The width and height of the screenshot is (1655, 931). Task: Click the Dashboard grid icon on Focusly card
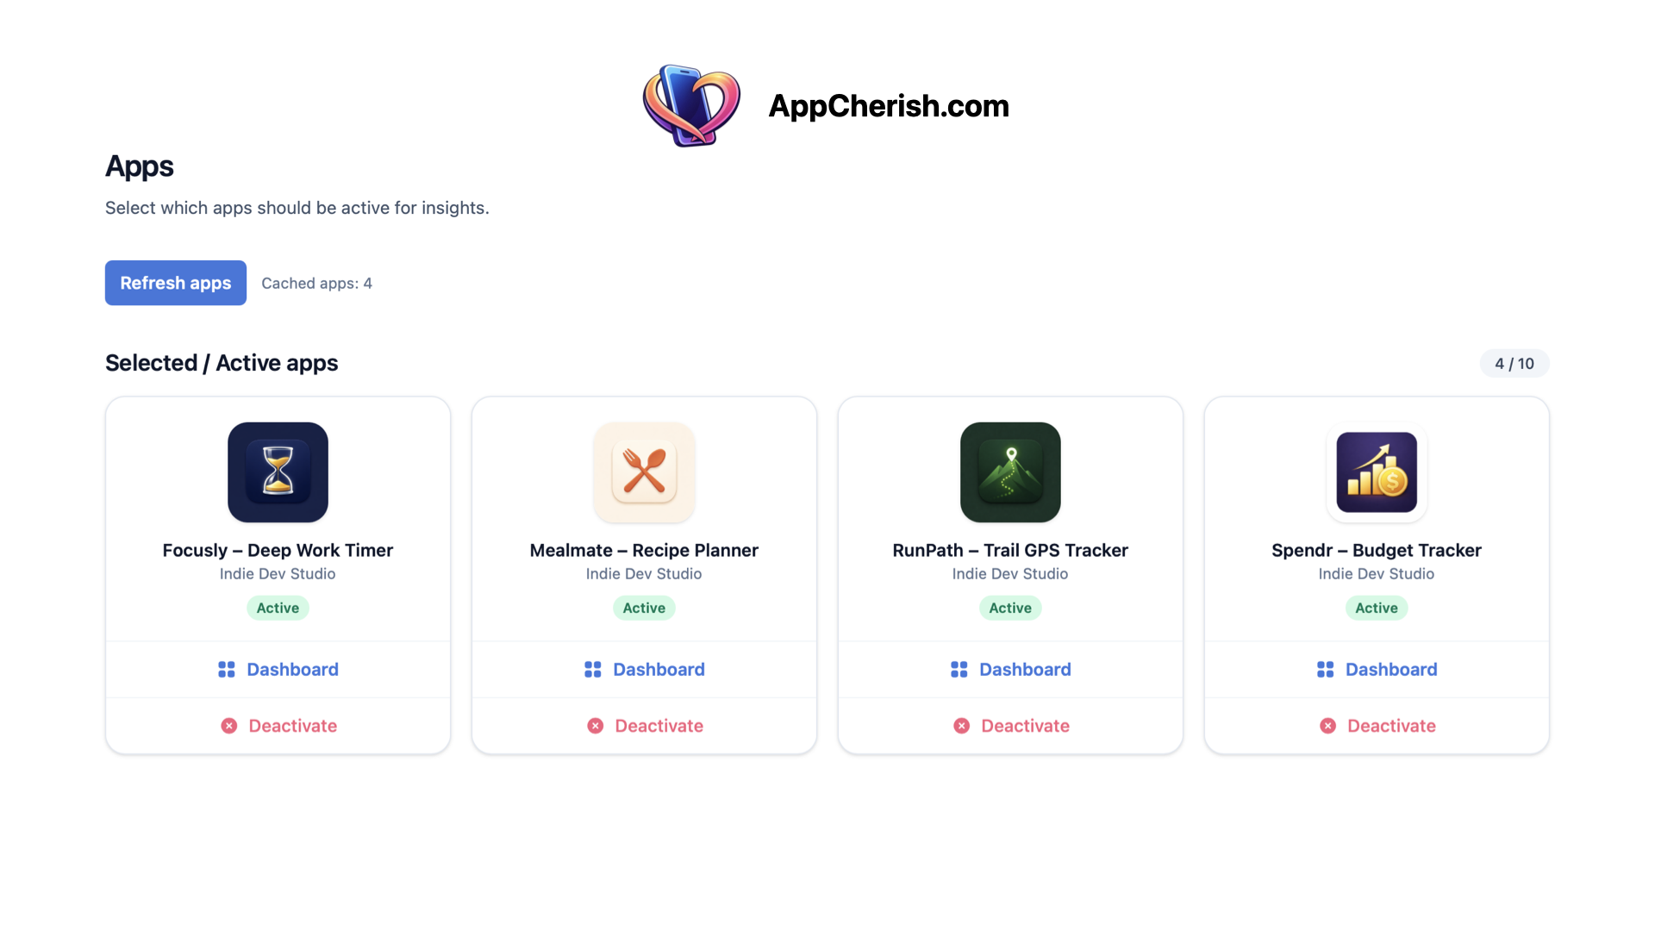pyautogui.click(x=226, y=669)
